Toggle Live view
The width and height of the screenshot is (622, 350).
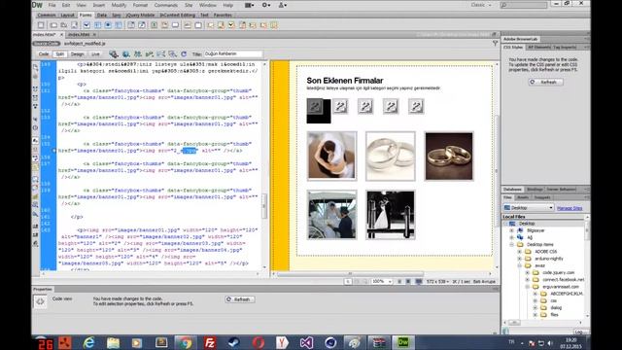click(95, 54)
